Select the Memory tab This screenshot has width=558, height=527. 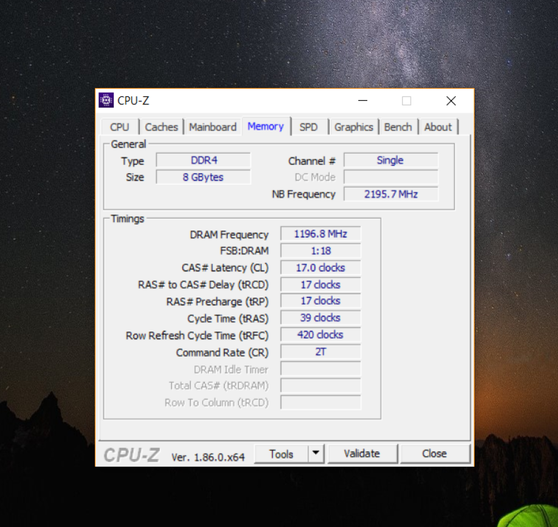pyautogui.click(x=266, y=126)
